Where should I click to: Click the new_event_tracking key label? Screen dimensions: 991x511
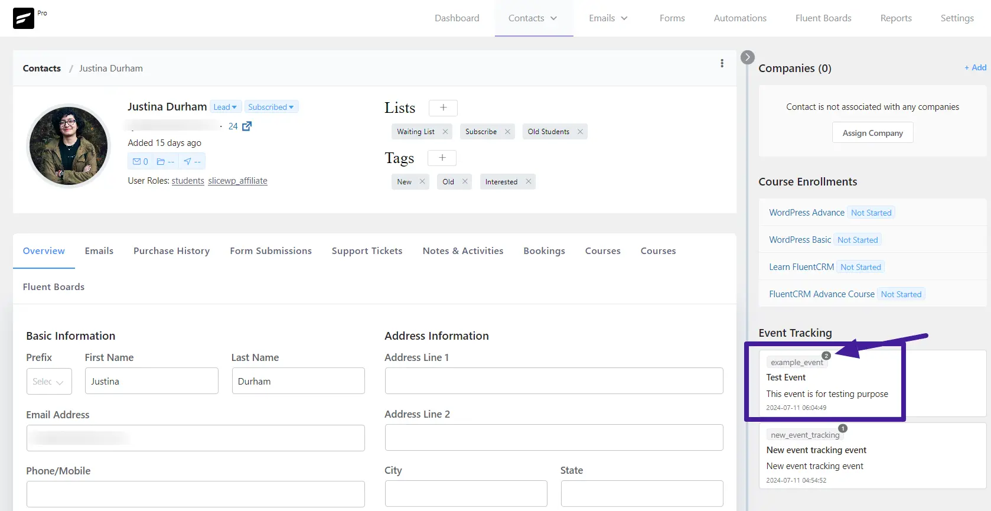tap(805, 435)
